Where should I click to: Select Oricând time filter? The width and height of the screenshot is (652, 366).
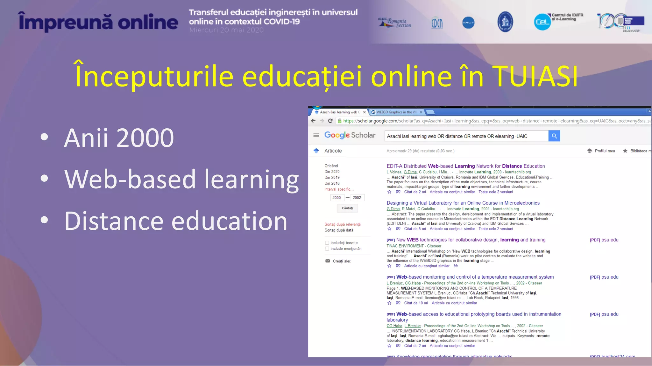pos(331,166)
